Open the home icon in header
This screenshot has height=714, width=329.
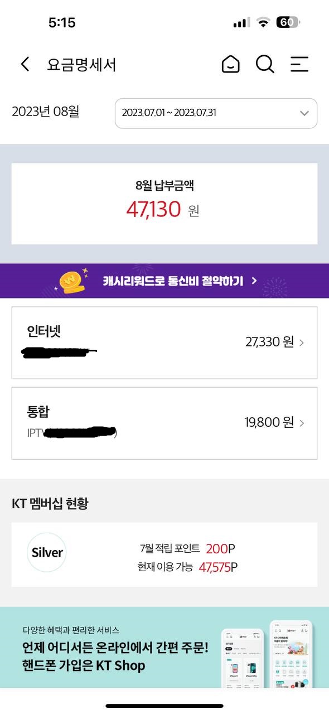coord(231,64)
